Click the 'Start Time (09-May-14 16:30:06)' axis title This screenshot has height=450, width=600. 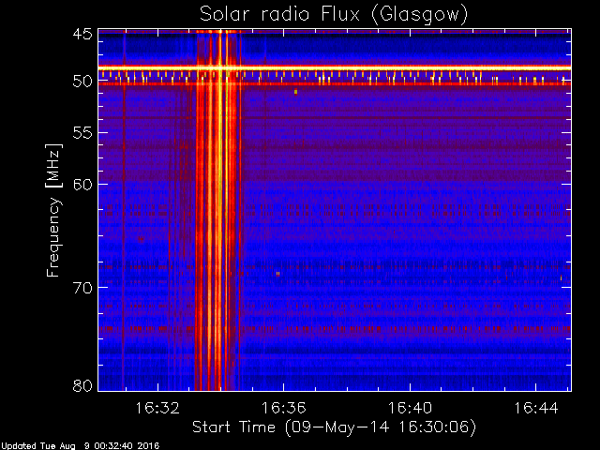[x=334, y=427]
